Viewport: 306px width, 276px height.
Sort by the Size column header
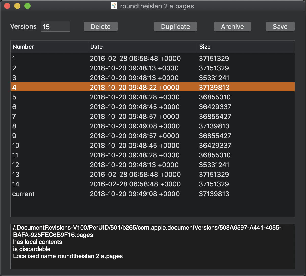[245, 47]
